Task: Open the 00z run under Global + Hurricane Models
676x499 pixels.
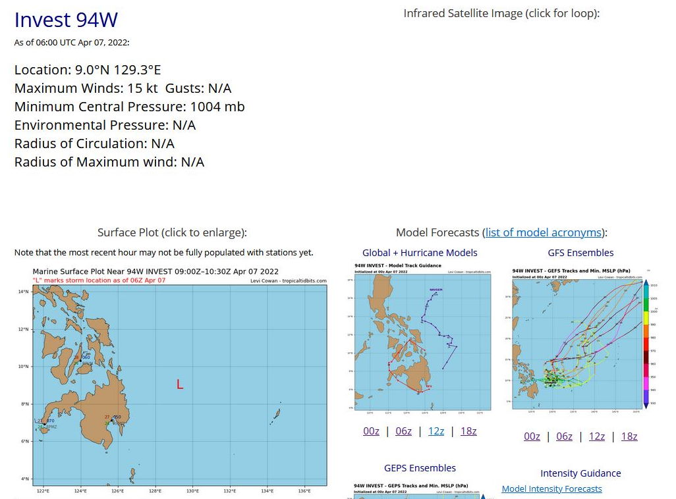Action: [x=371, y=431]
